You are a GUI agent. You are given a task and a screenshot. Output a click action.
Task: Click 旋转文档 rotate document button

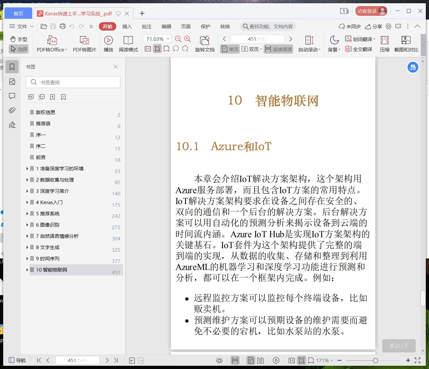tap(205, 44)
